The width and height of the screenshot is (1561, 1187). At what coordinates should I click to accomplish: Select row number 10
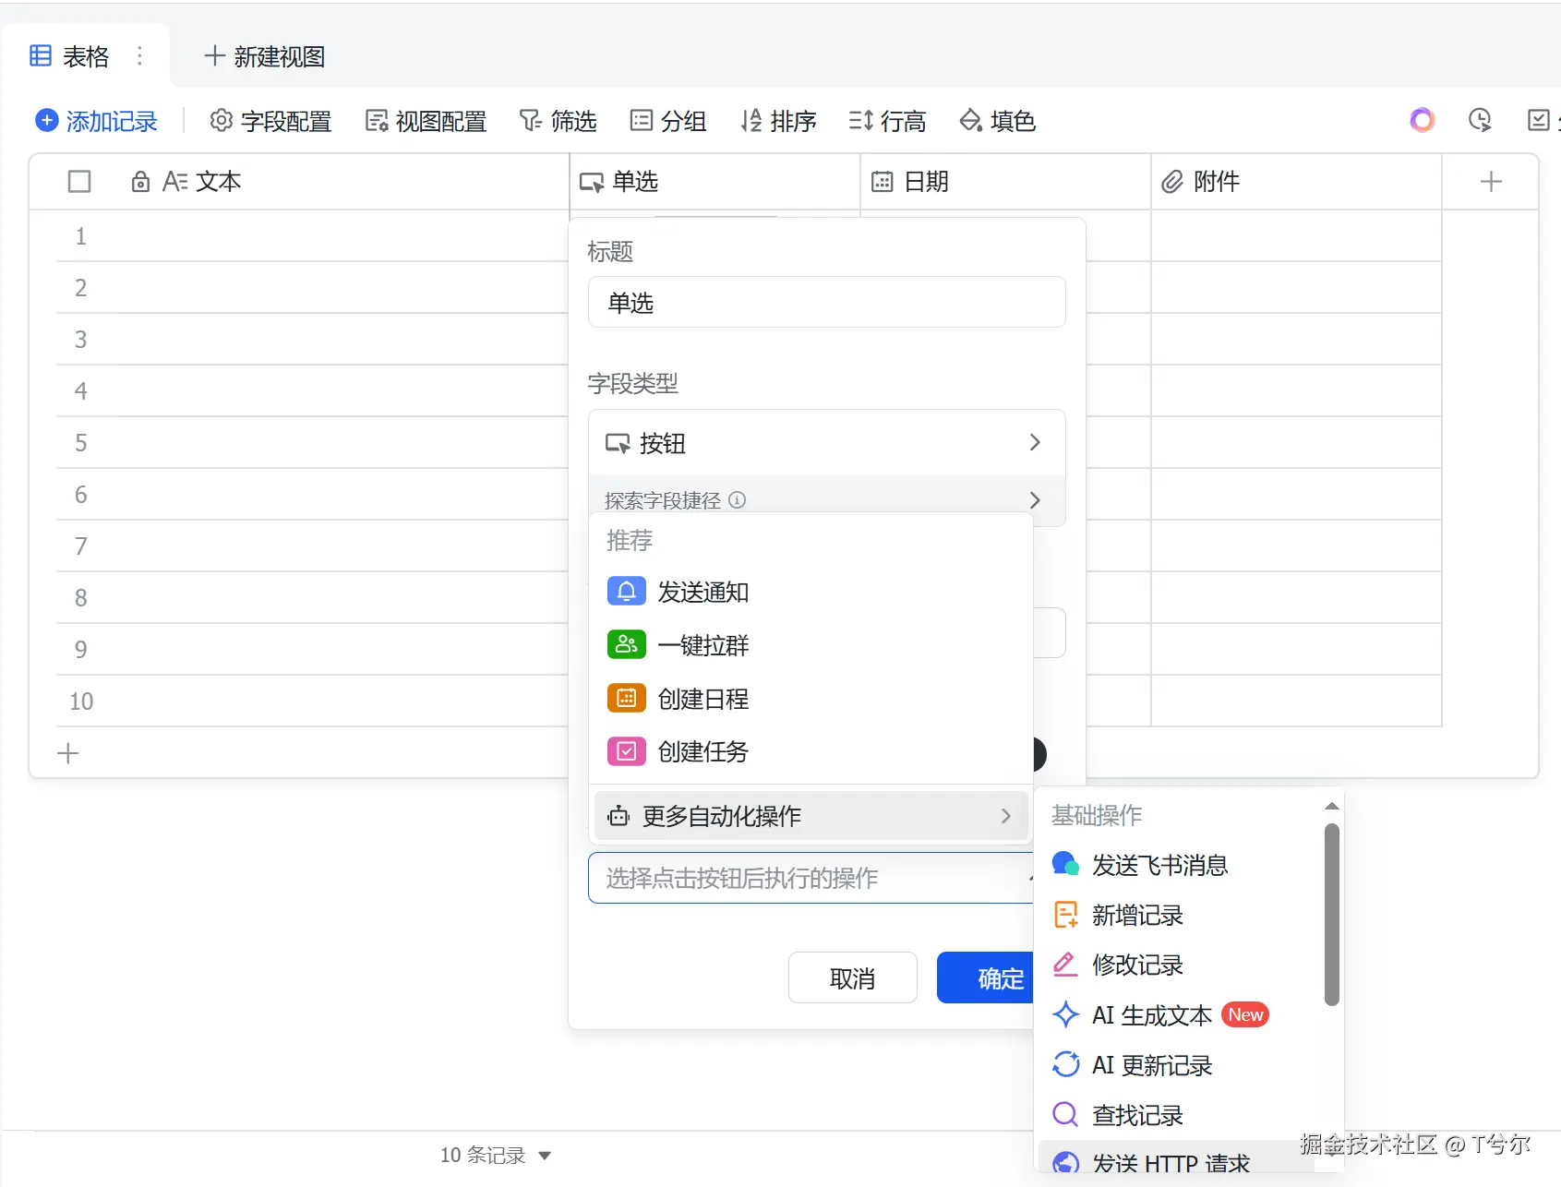[81, 701]
